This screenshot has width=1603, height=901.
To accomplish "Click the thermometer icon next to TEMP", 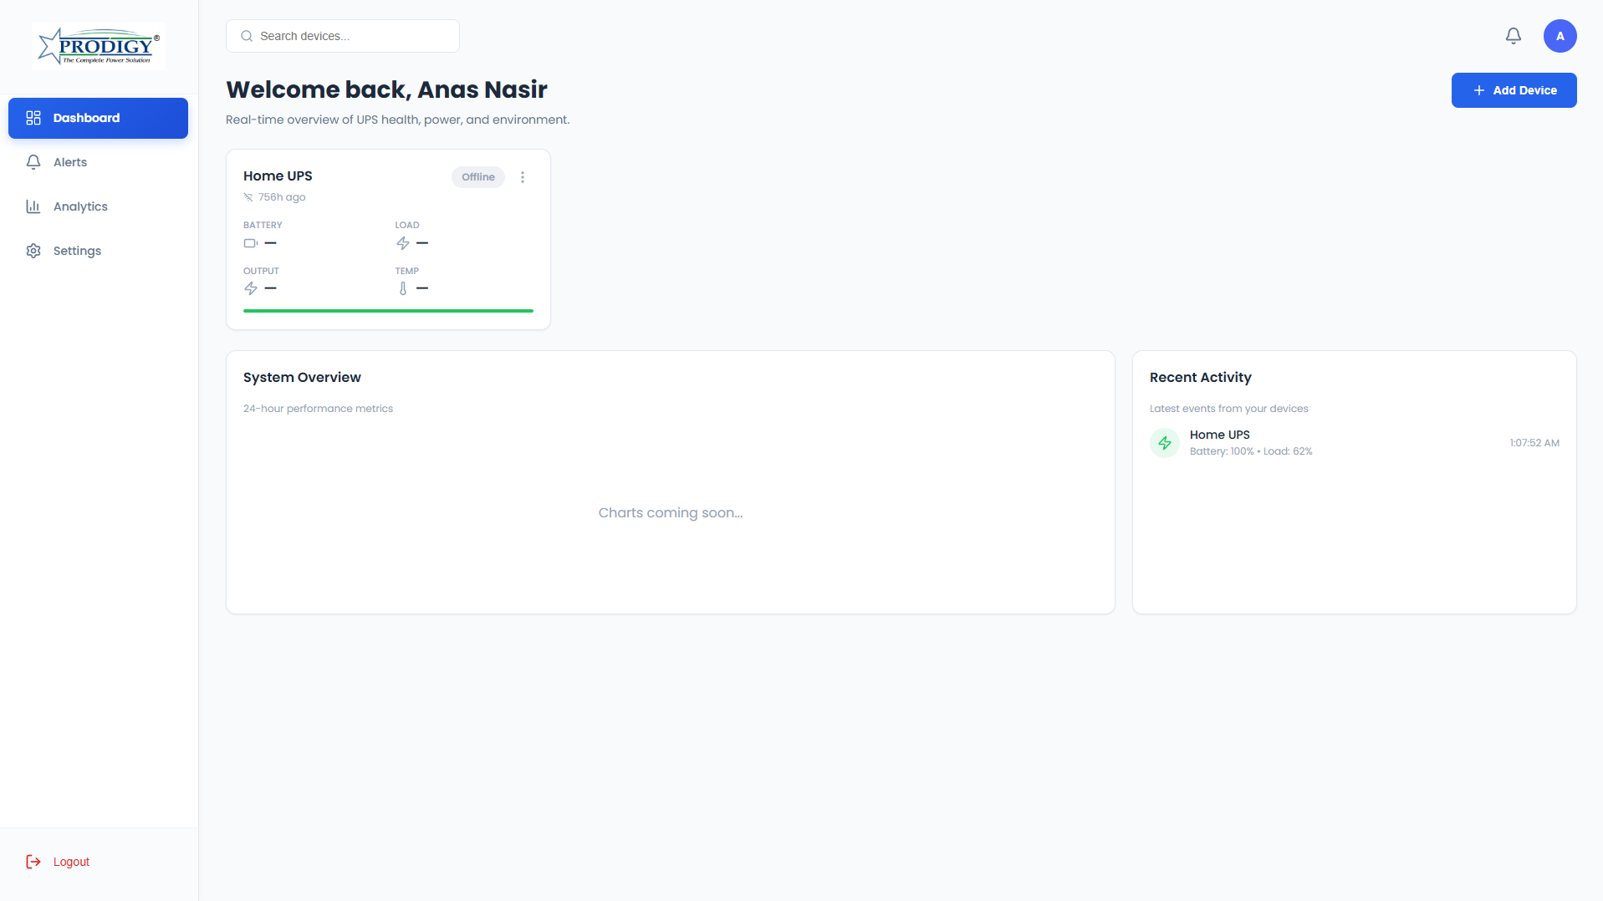I will [x=403, y=288].
